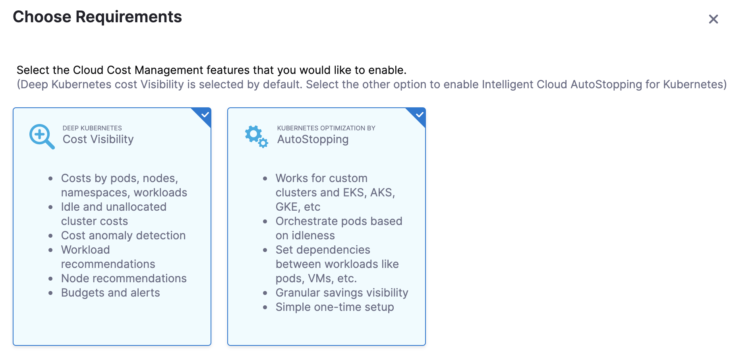Screen dimensions: 735x353
Task: Click 'Granular savings visibility' bullet
Action: tap(342, 293)
